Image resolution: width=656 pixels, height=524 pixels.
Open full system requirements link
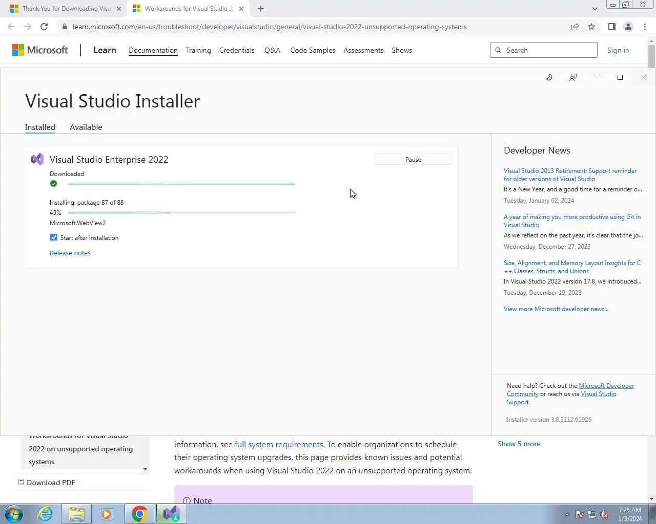pos(279,444)
